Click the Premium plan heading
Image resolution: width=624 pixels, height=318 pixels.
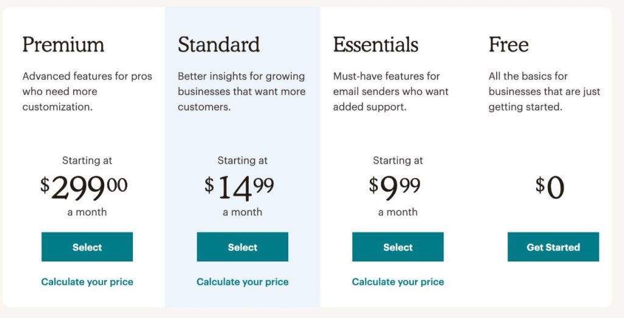(x=63, y=44)
